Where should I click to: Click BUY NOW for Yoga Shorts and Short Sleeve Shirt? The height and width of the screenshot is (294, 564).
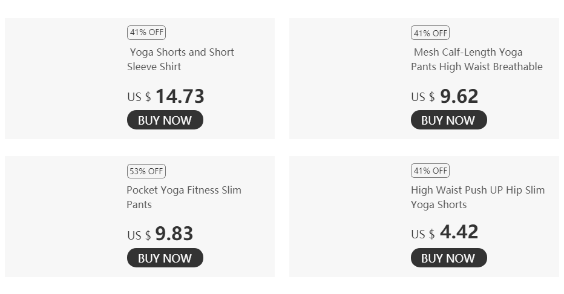point(165,120)
